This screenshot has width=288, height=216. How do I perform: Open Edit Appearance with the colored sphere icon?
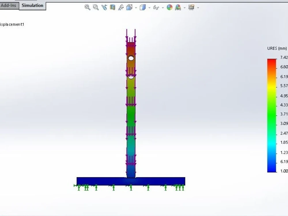point(169,7)
